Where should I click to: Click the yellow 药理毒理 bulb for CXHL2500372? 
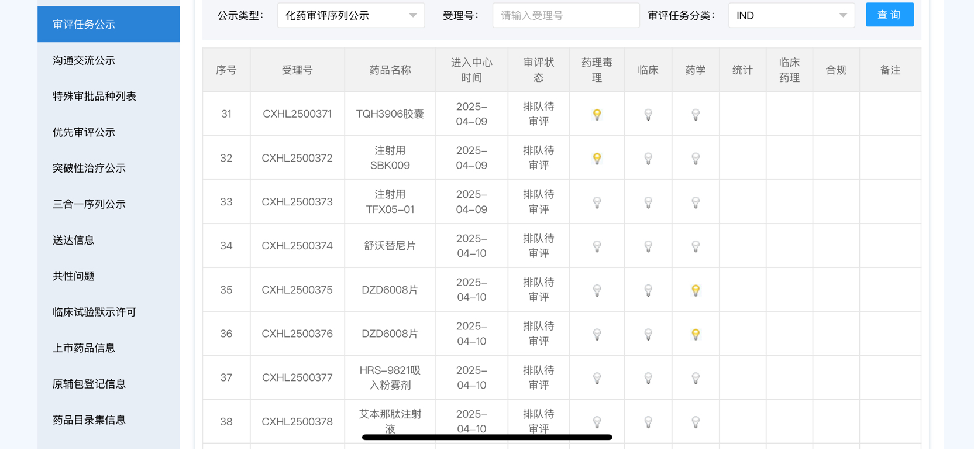[597, 158]
